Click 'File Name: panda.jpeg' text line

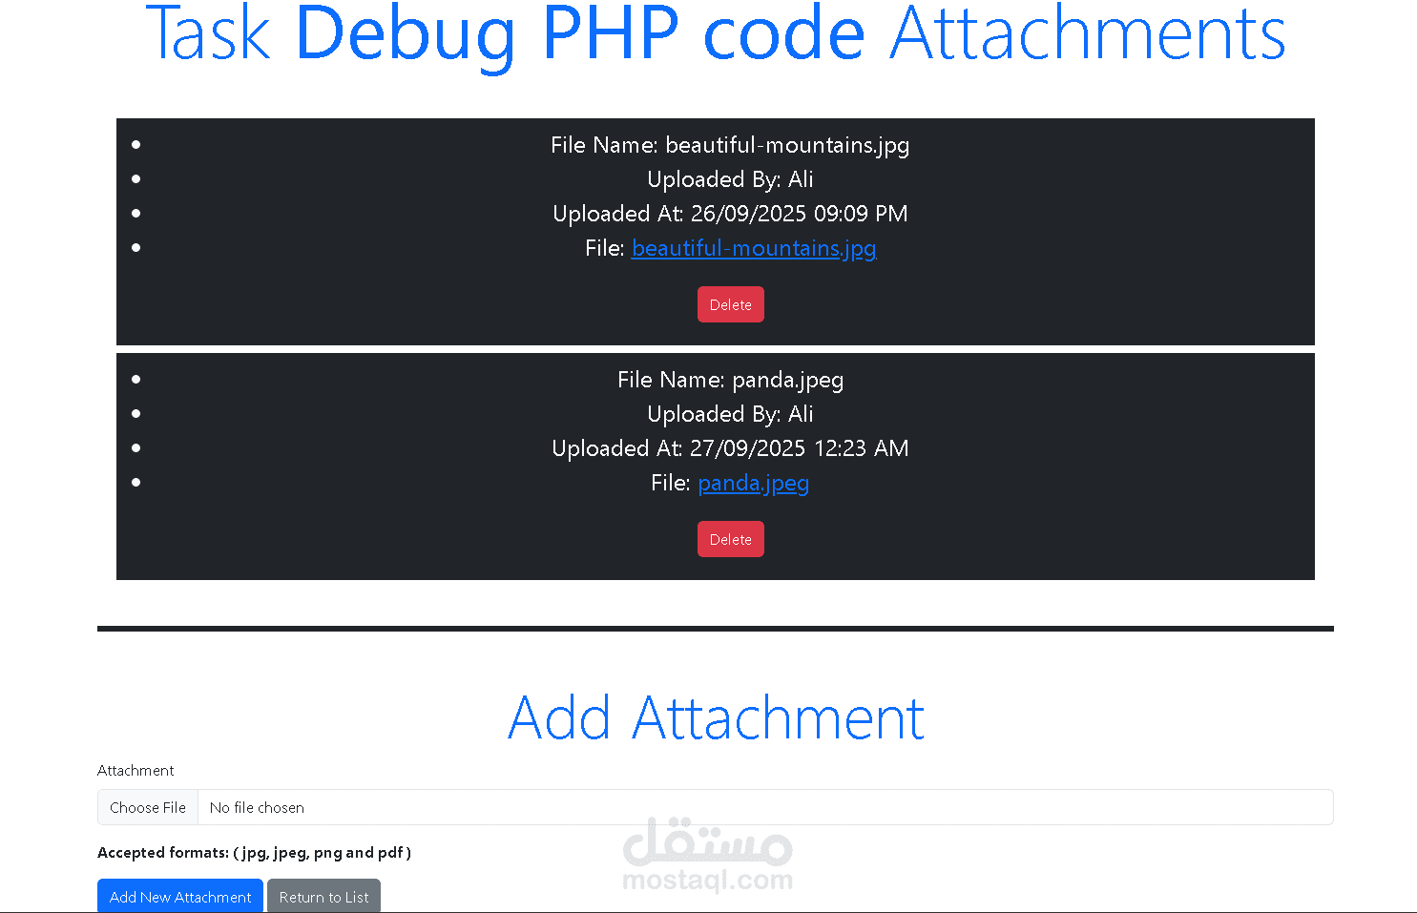pyautogui.click(x=730, y=380)
